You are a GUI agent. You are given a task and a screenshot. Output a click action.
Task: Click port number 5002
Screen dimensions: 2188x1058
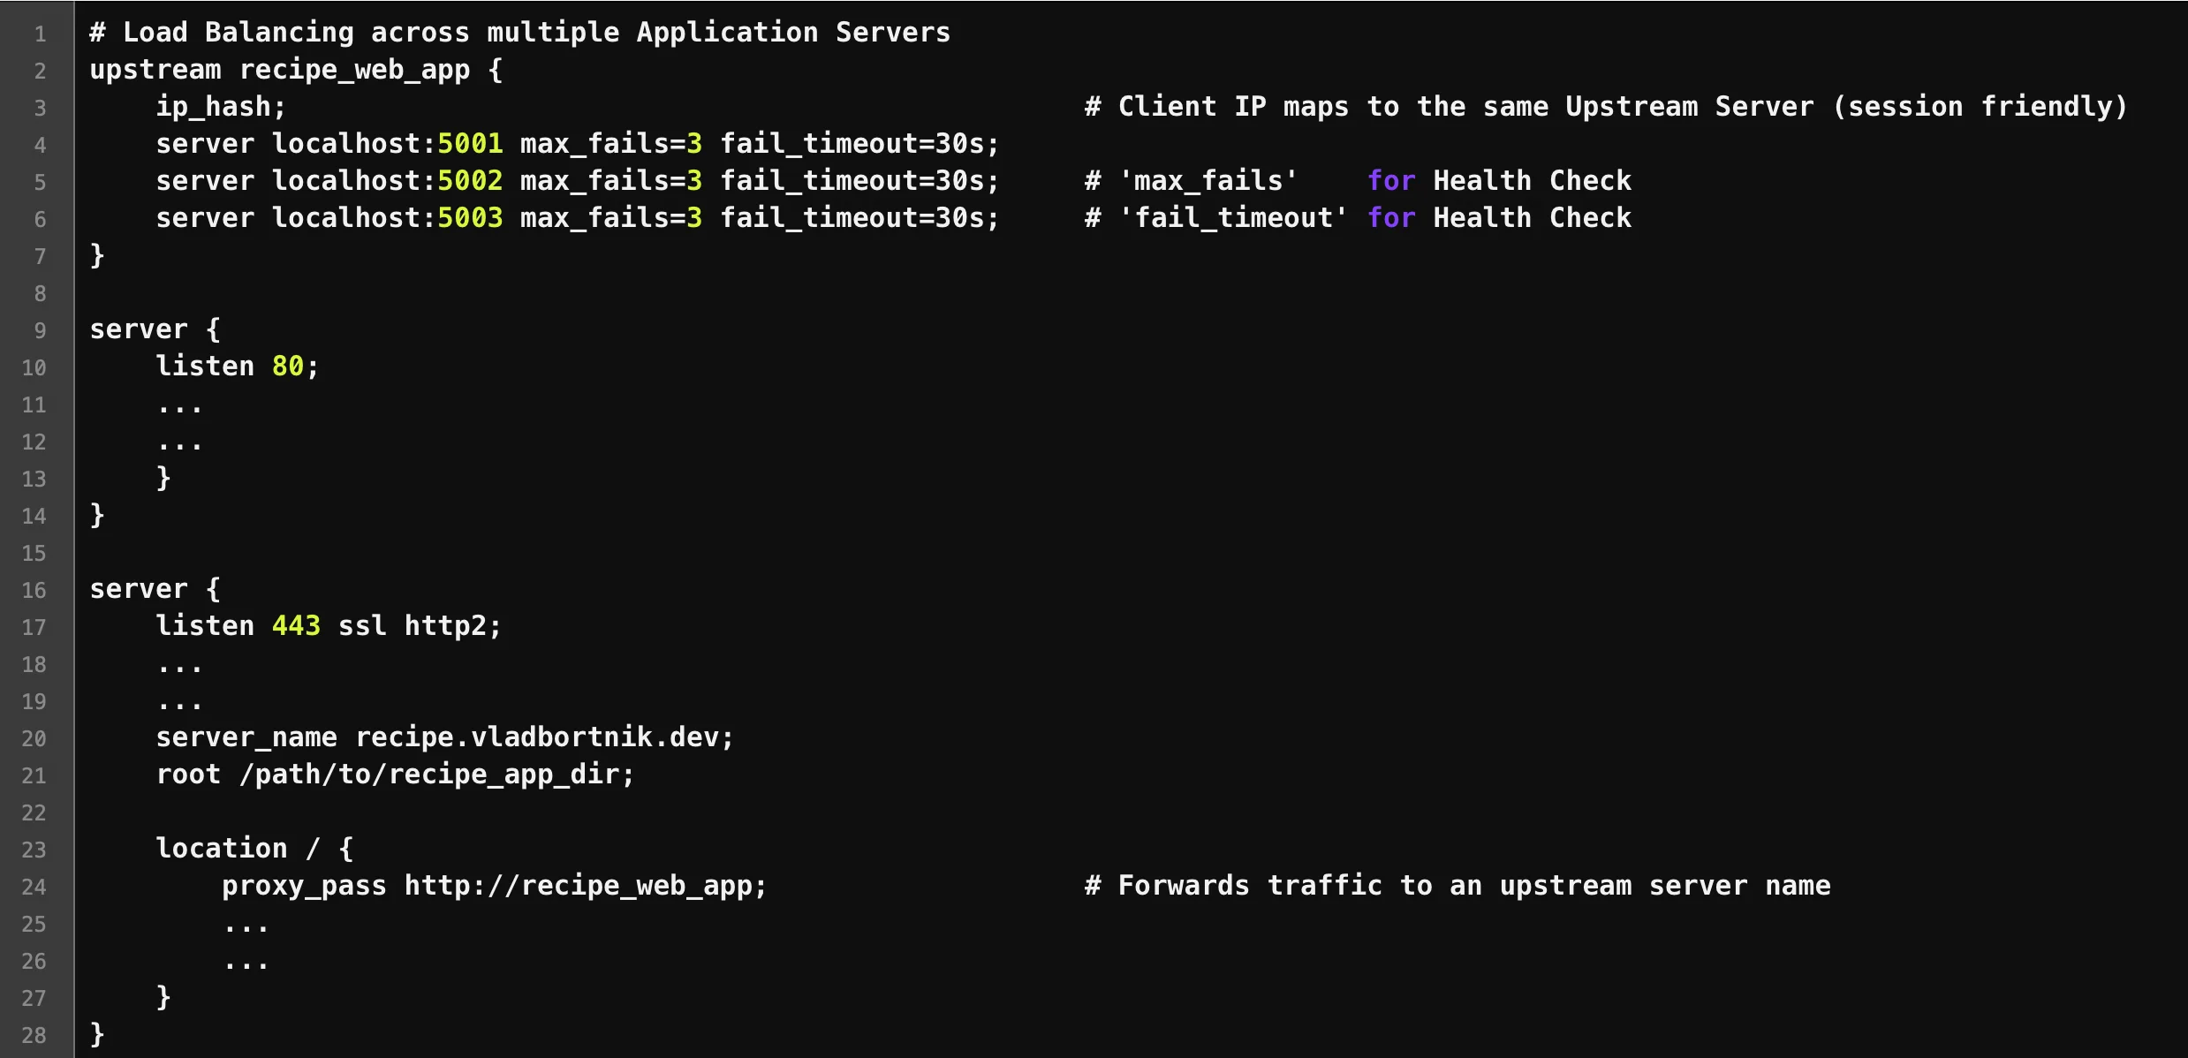[x=470, y=181]
